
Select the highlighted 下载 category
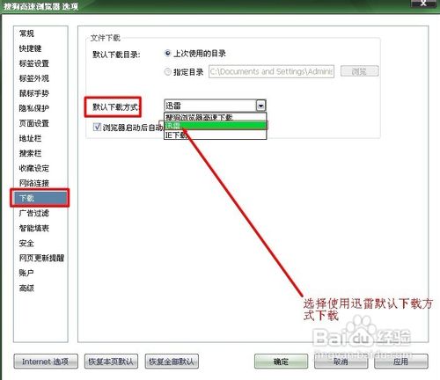[x=40, y=198]
